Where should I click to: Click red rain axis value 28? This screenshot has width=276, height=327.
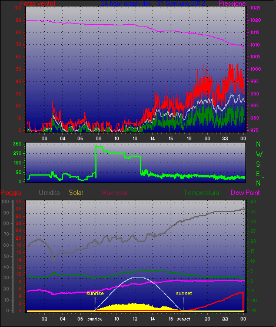19,209
